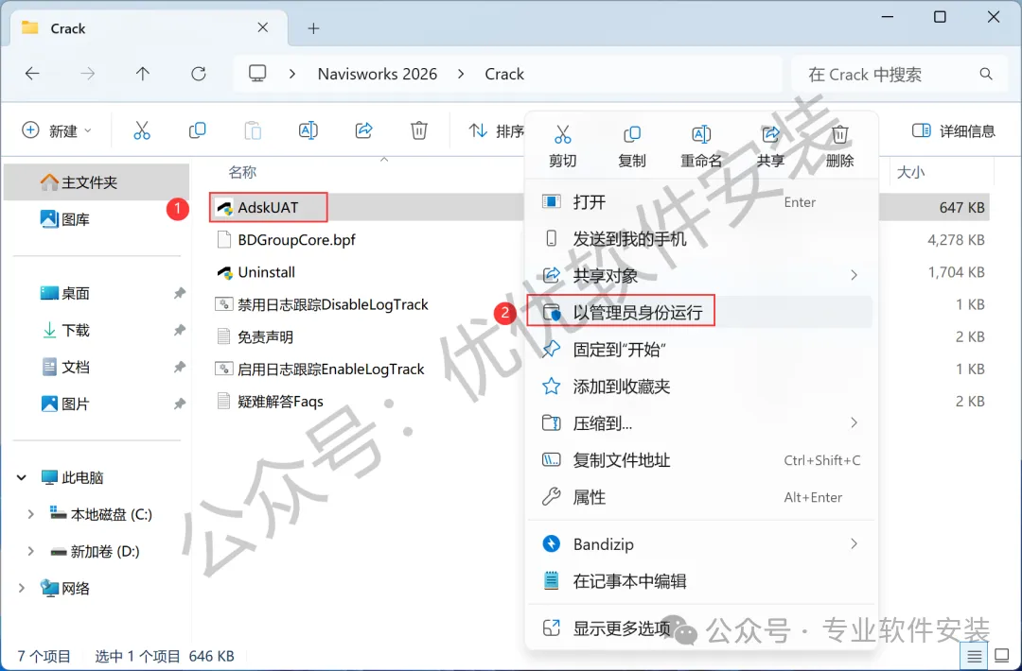Click the Share icon in the toolbar
The width and height of the screenshot is (1022, 671).
pos(363,130)
